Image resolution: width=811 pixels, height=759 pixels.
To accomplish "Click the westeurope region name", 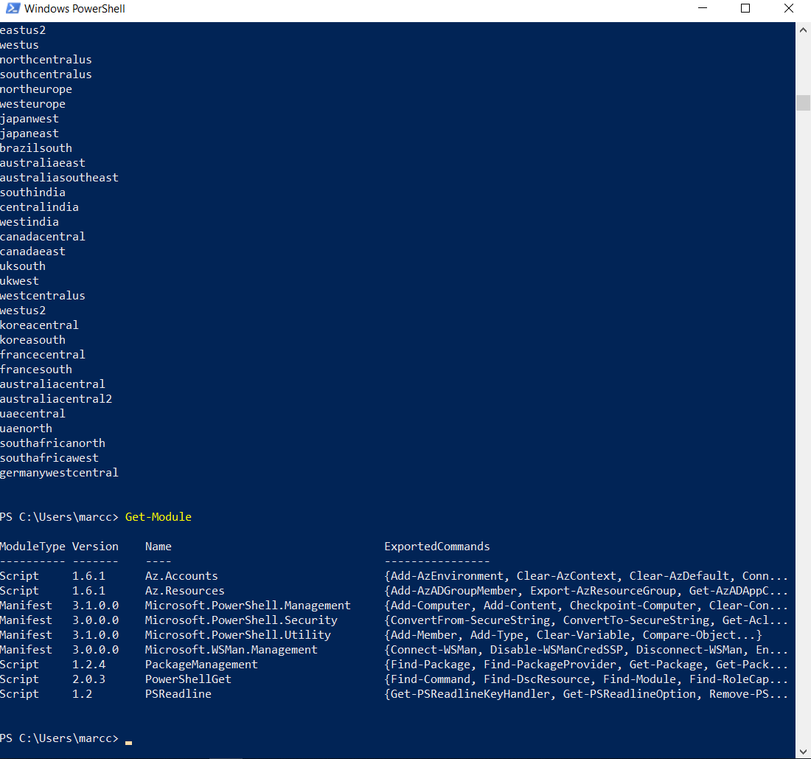I will pyautogui.click(x=32, y=103).
